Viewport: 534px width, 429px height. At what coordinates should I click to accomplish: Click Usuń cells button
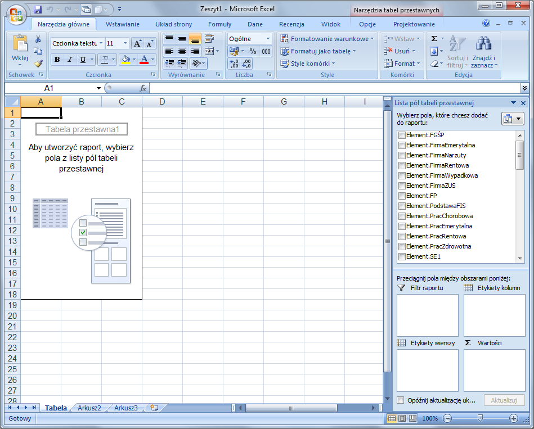pos(400,51)
